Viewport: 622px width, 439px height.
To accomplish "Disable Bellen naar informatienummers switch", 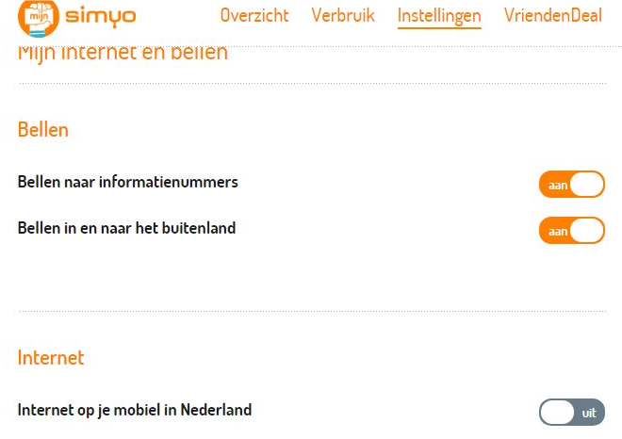I will coord(571,185).
